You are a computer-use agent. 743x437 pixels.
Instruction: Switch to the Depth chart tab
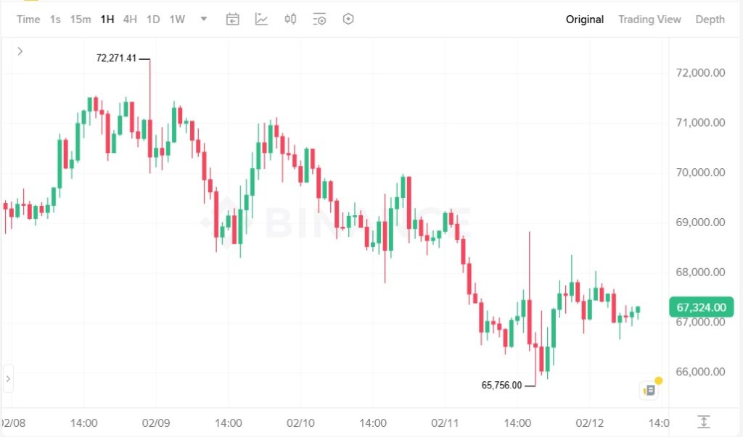(x=710, y=20)
